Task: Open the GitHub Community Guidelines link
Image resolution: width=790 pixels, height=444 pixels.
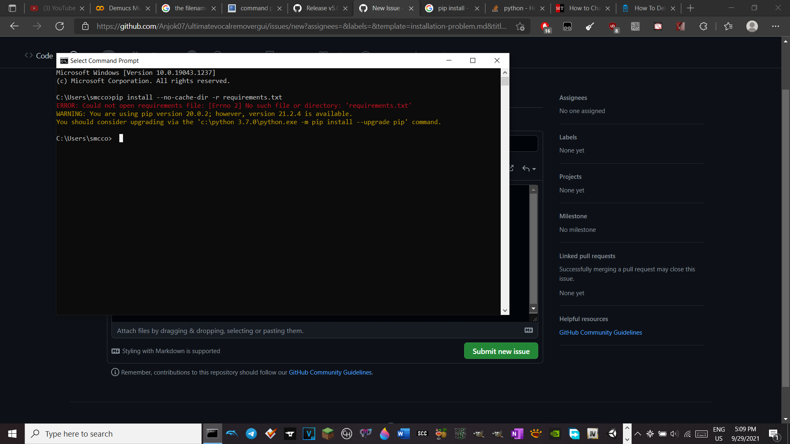Action: pyautogui.click(x=600, y=332)
